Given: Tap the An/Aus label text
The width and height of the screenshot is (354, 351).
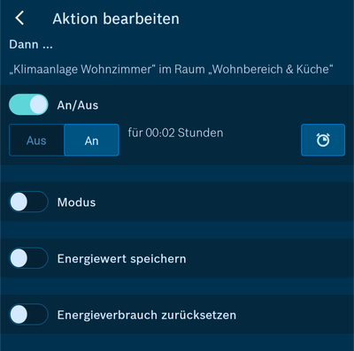Looking at the screenshot, I should [x=78, y=105].
